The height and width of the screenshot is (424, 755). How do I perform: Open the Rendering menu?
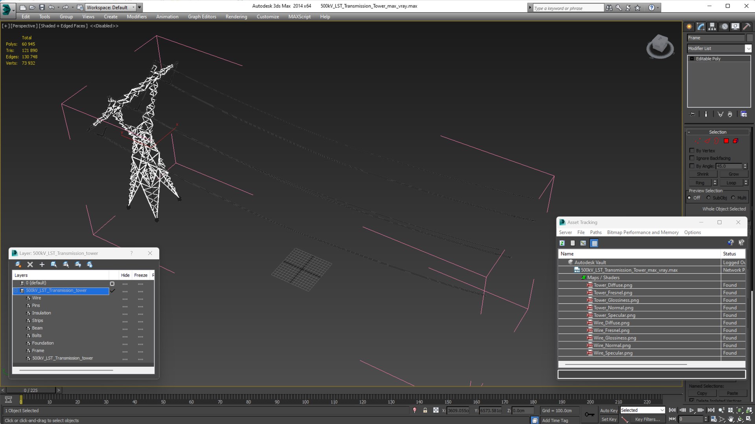pos(236,16)
